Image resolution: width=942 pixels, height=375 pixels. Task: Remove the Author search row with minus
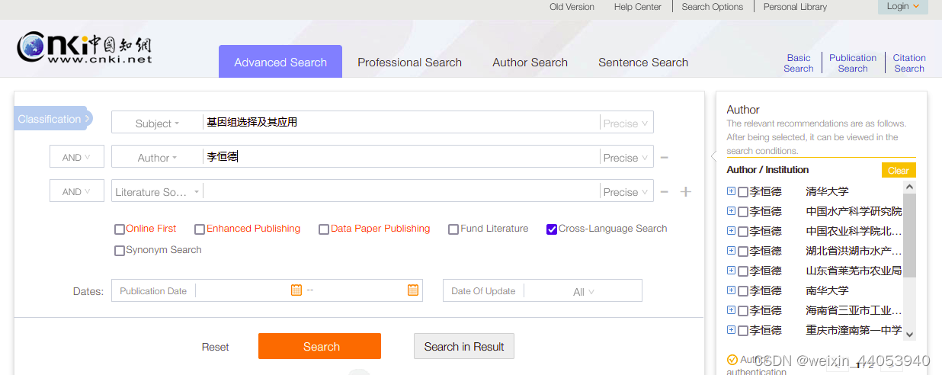click(x=665, y=158)
